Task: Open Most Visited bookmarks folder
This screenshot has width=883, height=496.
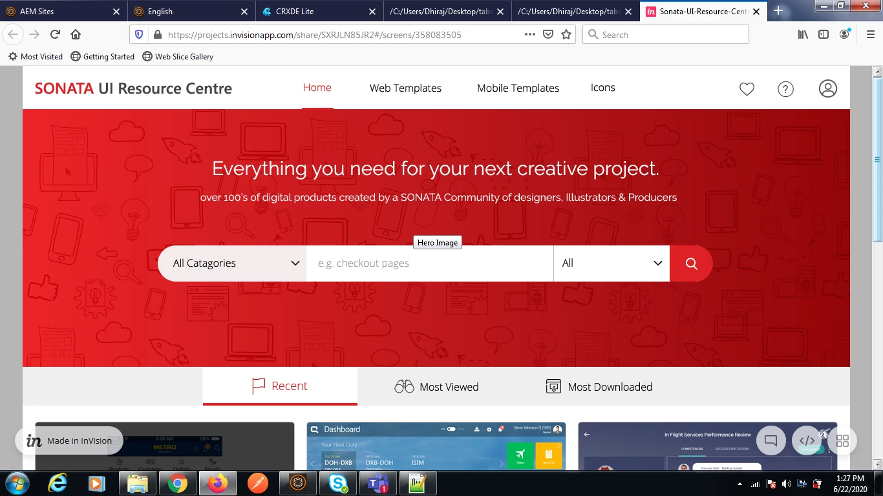Action: (x=35, y=57)
